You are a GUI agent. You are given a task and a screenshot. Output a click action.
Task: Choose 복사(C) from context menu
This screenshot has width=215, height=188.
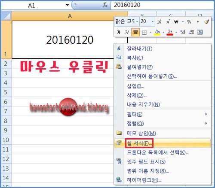(163, 58)
